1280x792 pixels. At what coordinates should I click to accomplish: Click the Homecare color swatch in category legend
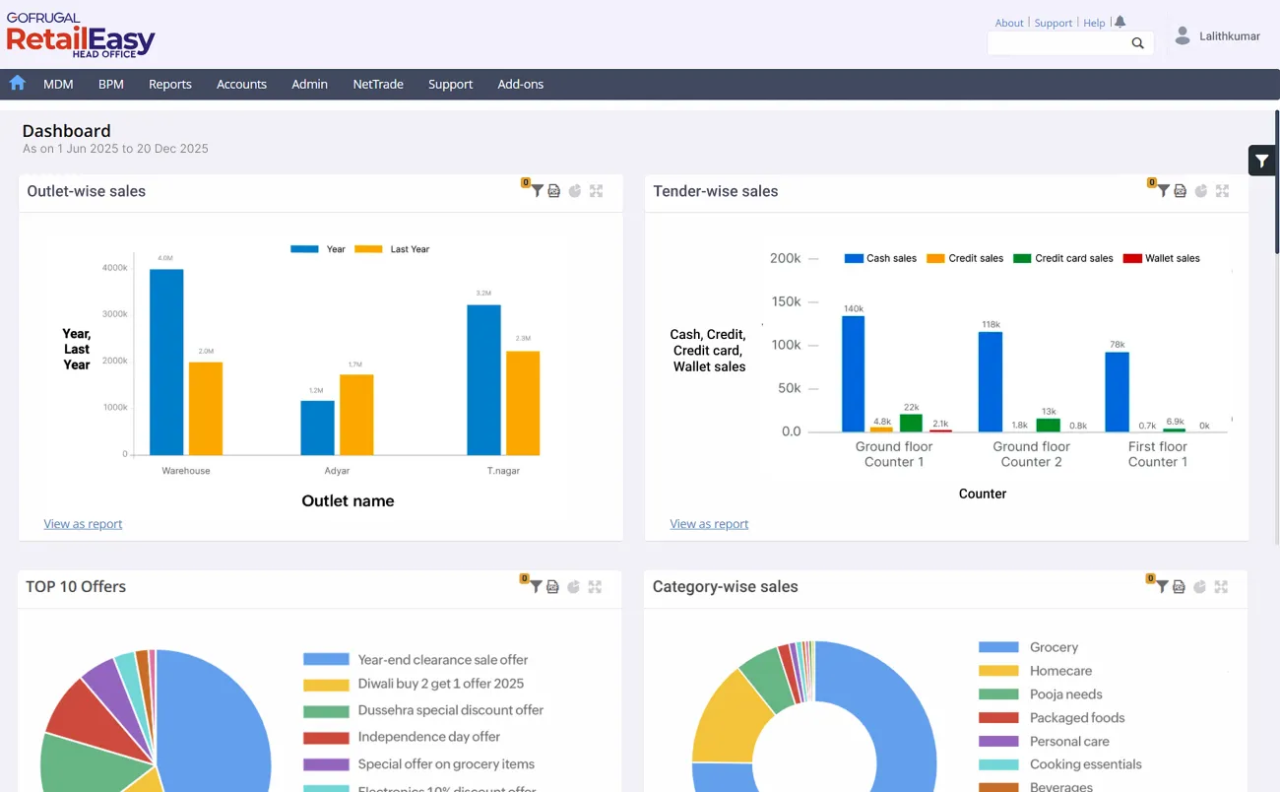pos(997,671)
